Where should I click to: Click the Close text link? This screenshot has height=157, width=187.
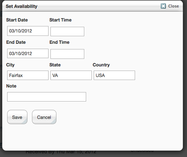(x=173, y=6)
